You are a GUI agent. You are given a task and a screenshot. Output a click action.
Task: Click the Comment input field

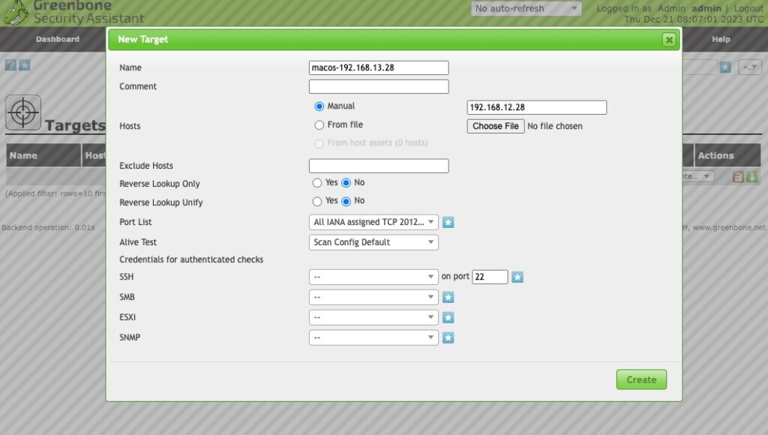[379, 87]
